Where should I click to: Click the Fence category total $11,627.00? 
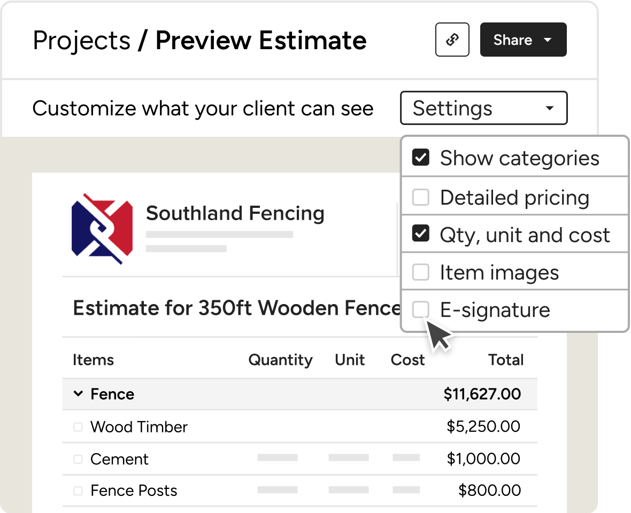coord(482,394)
